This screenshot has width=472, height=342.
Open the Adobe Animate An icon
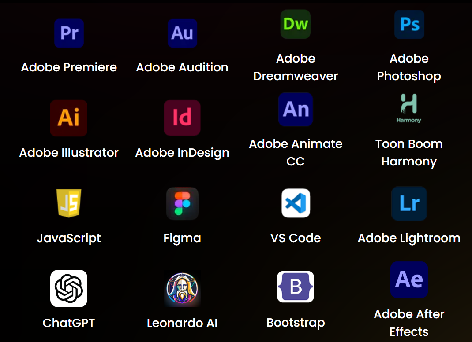tap(296, 109)
